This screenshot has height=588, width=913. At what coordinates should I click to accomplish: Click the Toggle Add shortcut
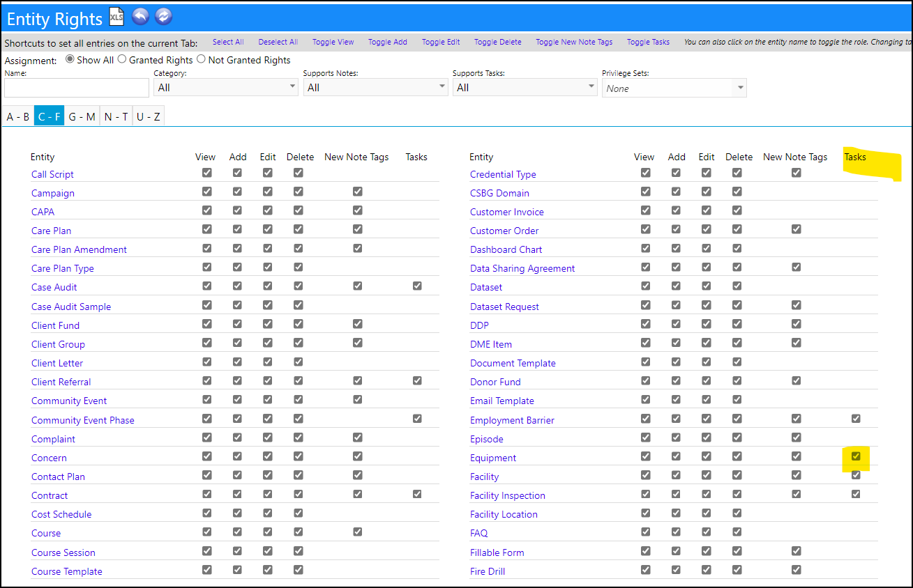click(x=388, y=42)
